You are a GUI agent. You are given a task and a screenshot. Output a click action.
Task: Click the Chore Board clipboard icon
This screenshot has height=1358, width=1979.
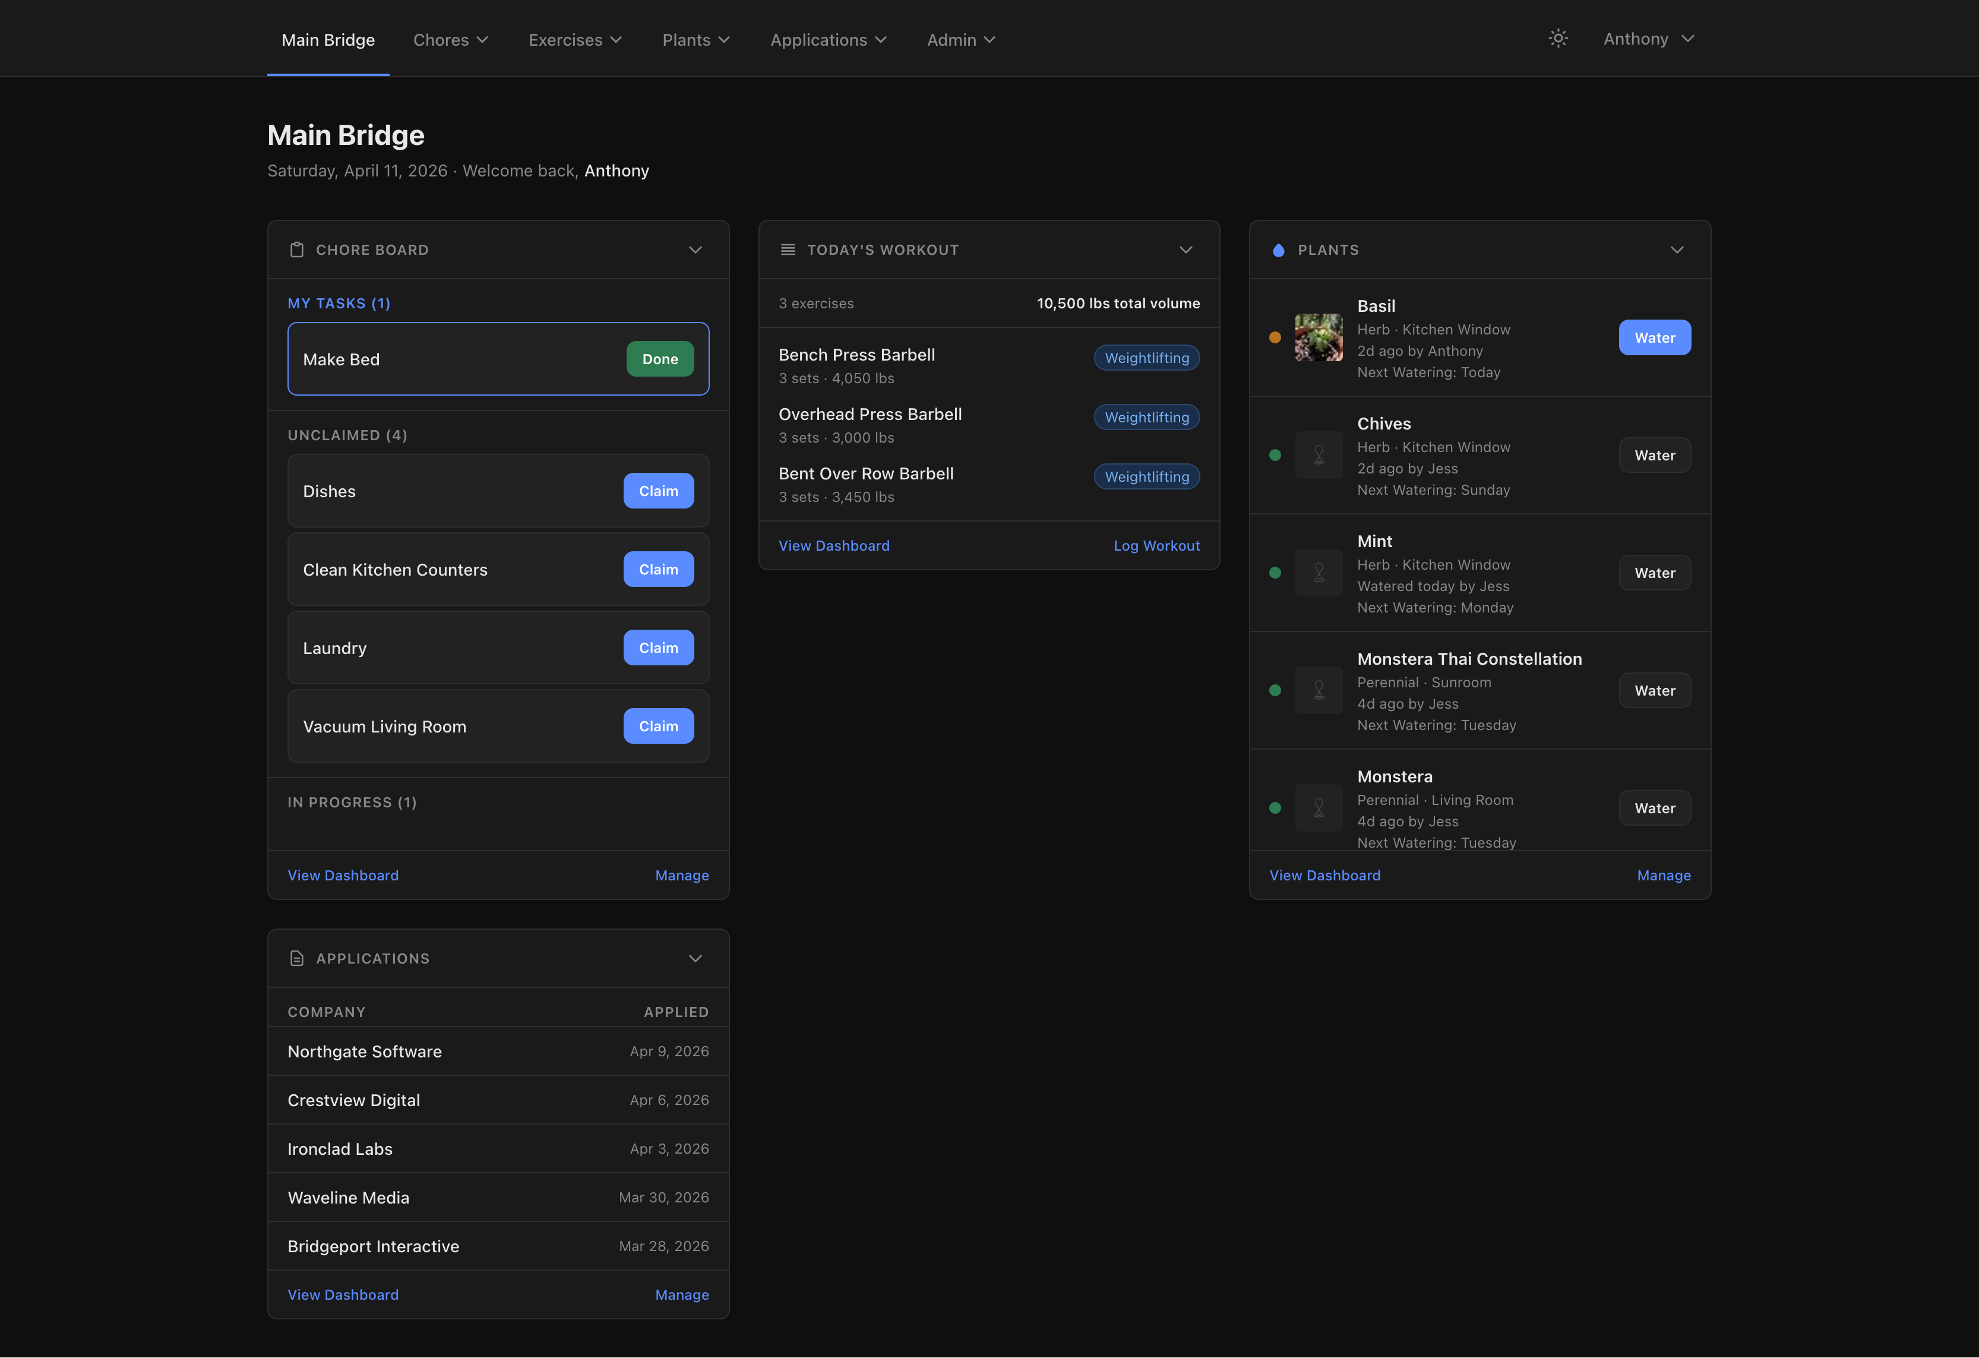[296, 250]
